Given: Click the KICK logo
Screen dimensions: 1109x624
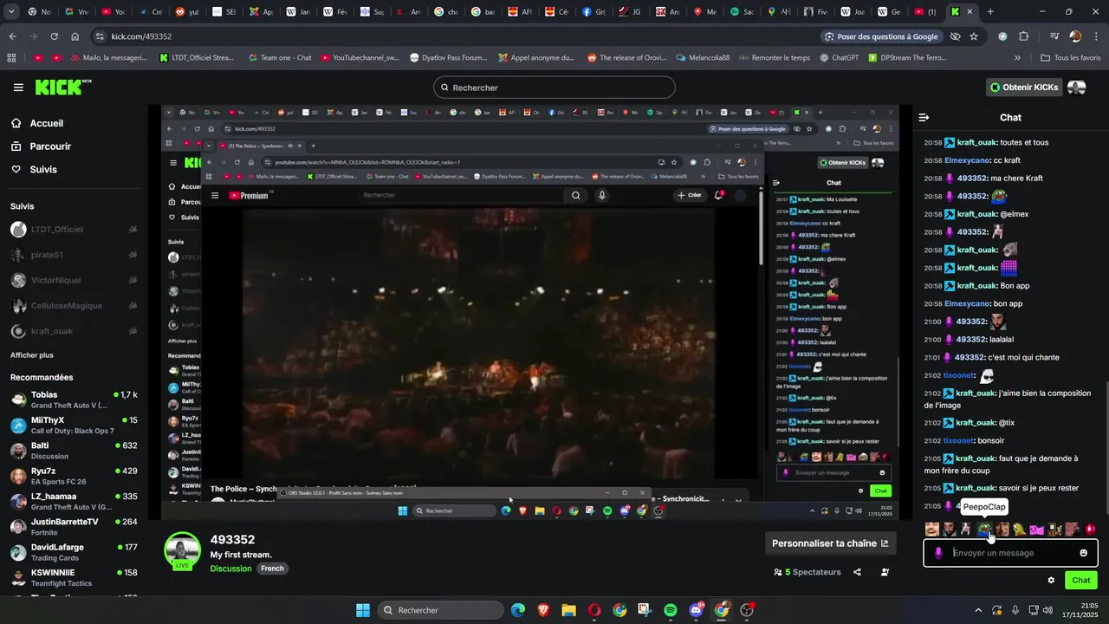Looking at the screenshot, I should [62, 87].
